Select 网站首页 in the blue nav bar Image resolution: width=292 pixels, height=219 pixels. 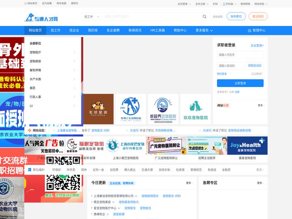[35, 30]
